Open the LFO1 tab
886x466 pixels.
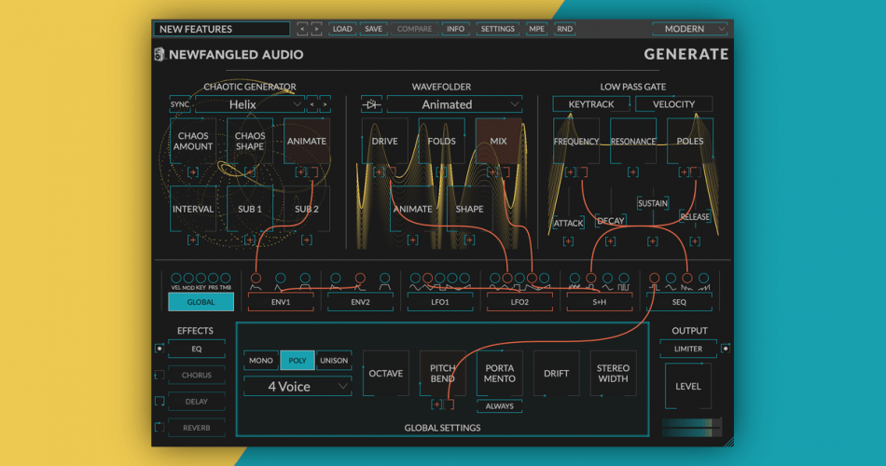coord(440,302)
